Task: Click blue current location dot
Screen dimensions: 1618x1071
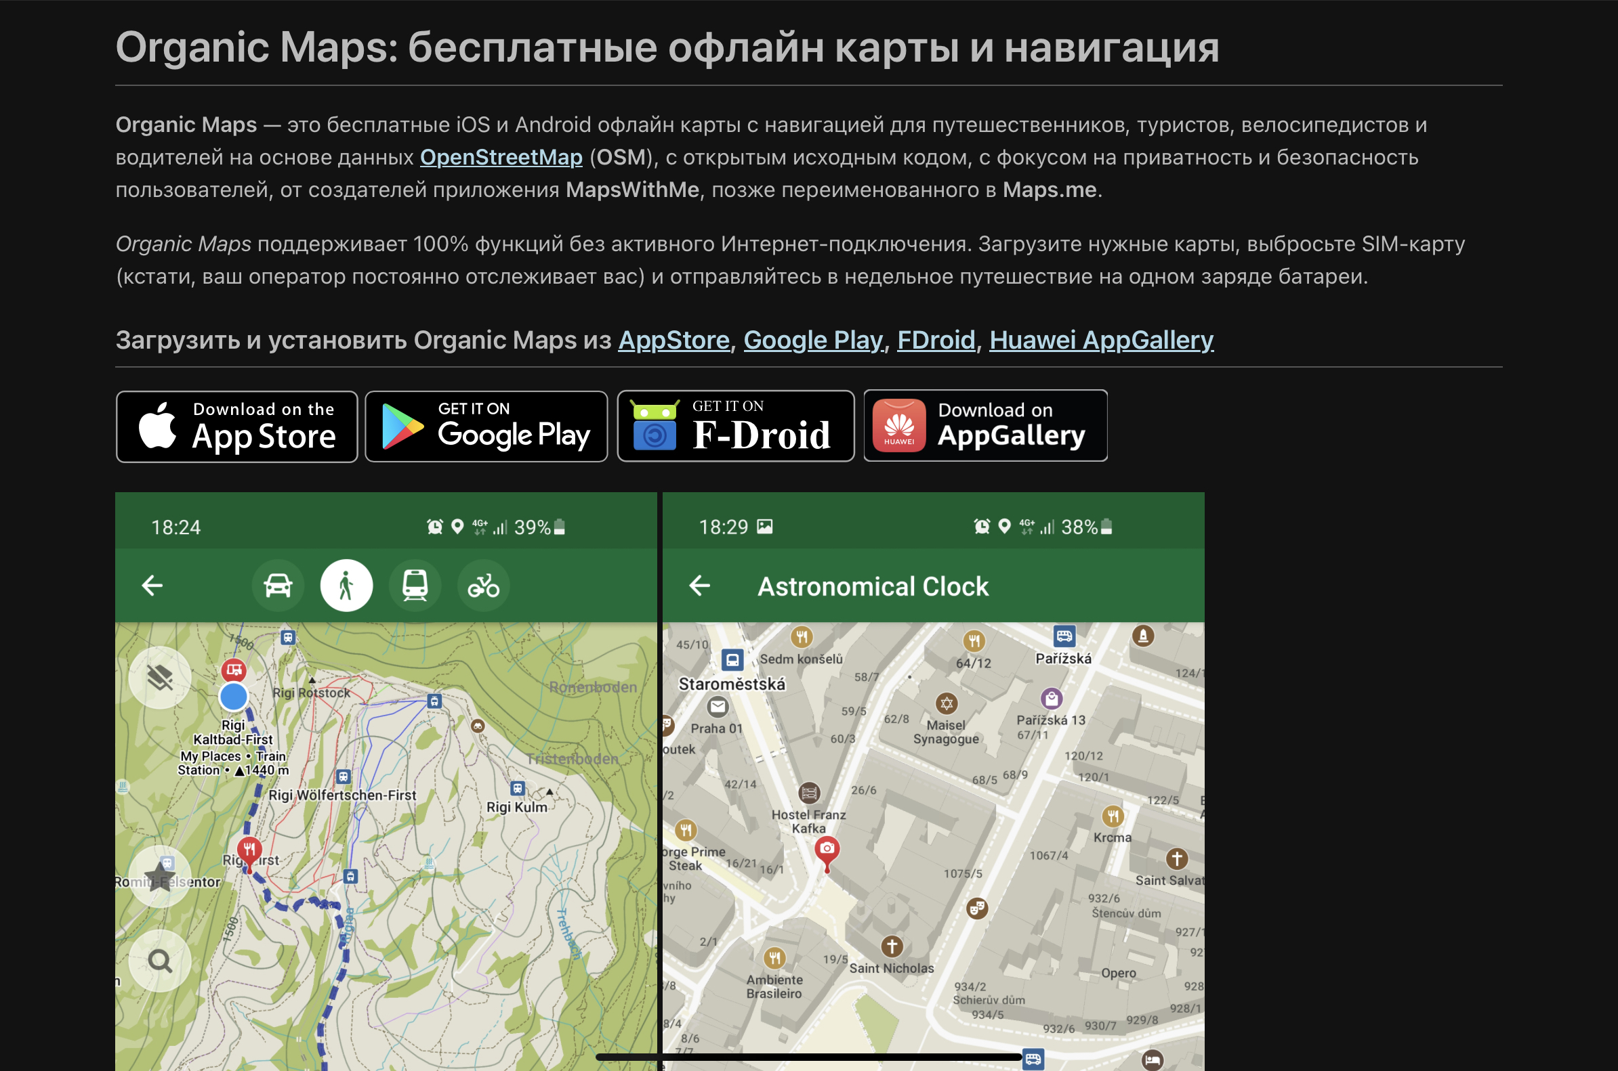Action: 233,697
